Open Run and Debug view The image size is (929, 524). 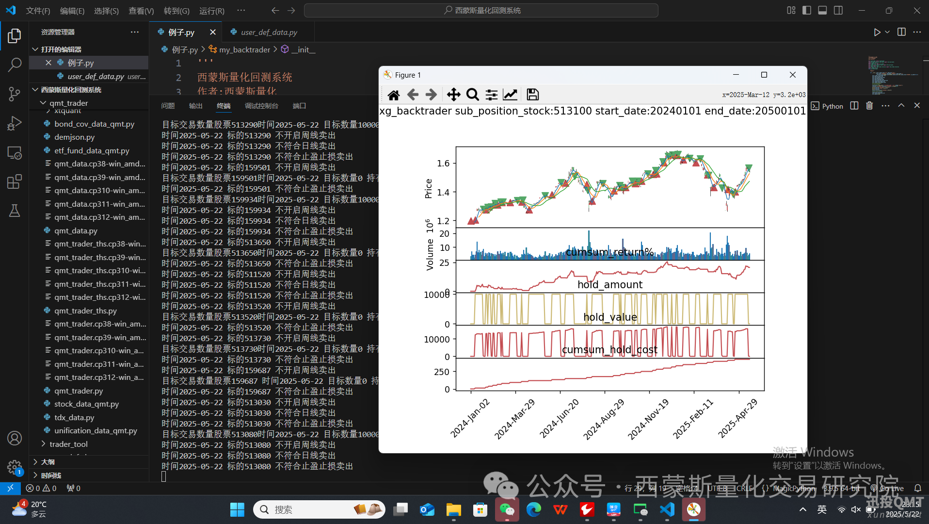pyautogui.click(x=15, y=123)
